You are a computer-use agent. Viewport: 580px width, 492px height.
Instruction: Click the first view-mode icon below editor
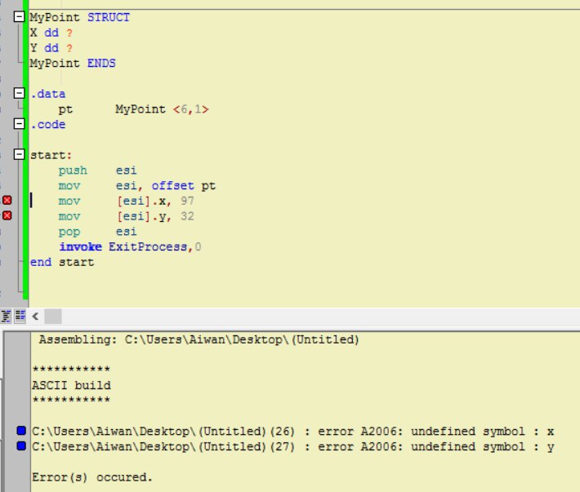click(x=6, y=317)
